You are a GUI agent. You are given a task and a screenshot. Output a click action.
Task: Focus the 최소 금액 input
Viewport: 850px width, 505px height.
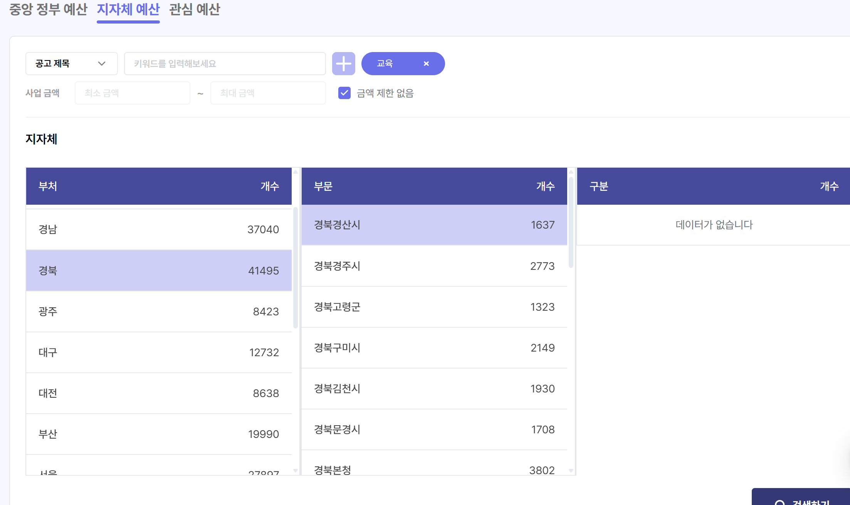132,93
